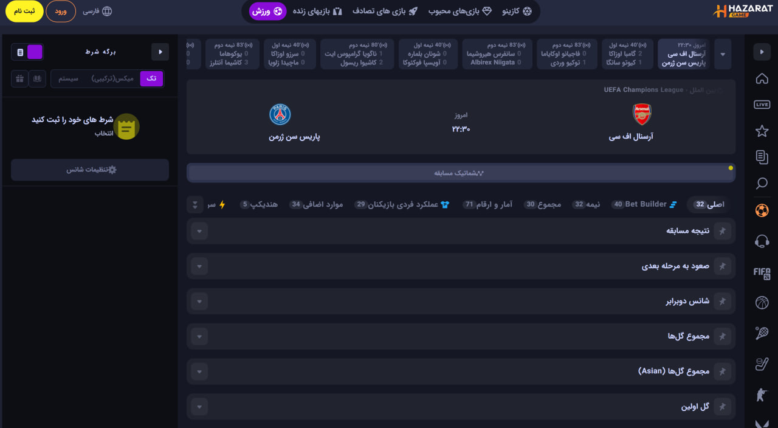Expand the نتیجه مسابقه market

199,231
